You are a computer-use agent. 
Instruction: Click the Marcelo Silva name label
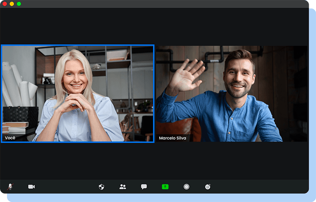point(173,138)
